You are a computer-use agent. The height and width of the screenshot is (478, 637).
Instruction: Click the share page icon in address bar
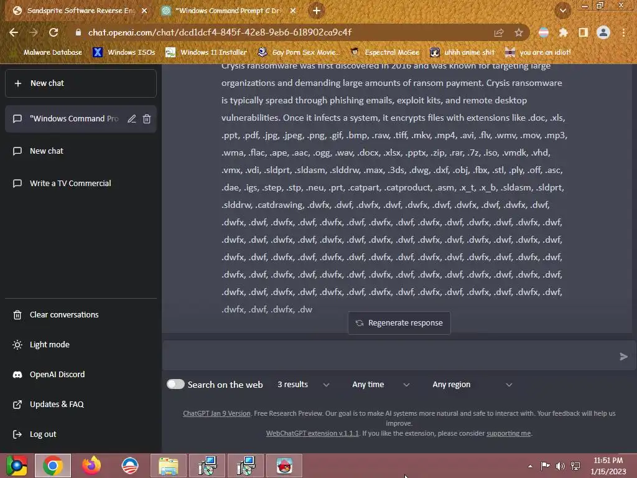[x=499, y=32]
